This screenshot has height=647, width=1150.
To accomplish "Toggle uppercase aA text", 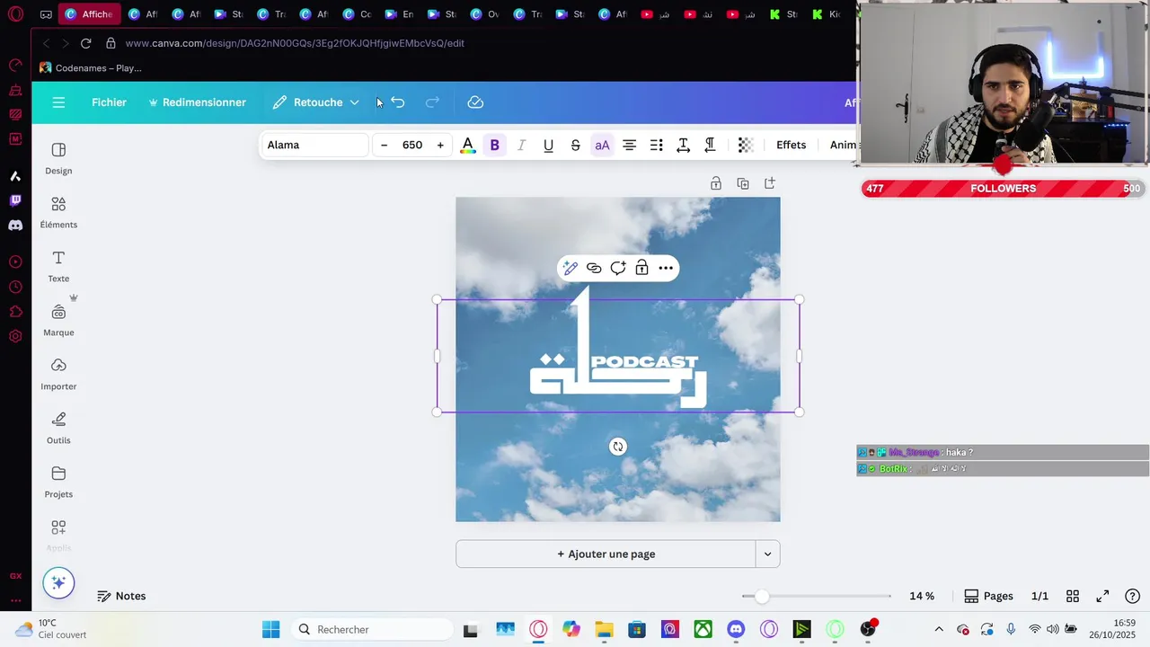I will tap(602, 145).
